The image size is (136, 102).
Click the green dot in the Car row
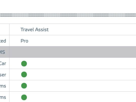tap(24, 64)
